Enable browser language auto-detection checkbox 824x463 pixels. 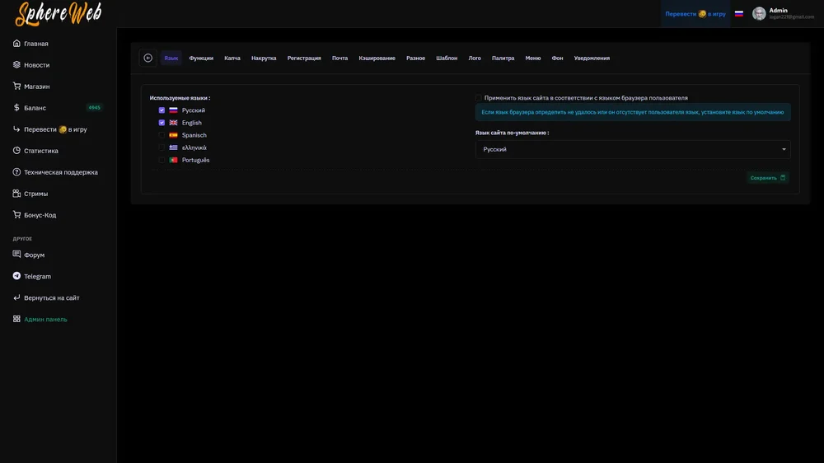click(479, 98)
